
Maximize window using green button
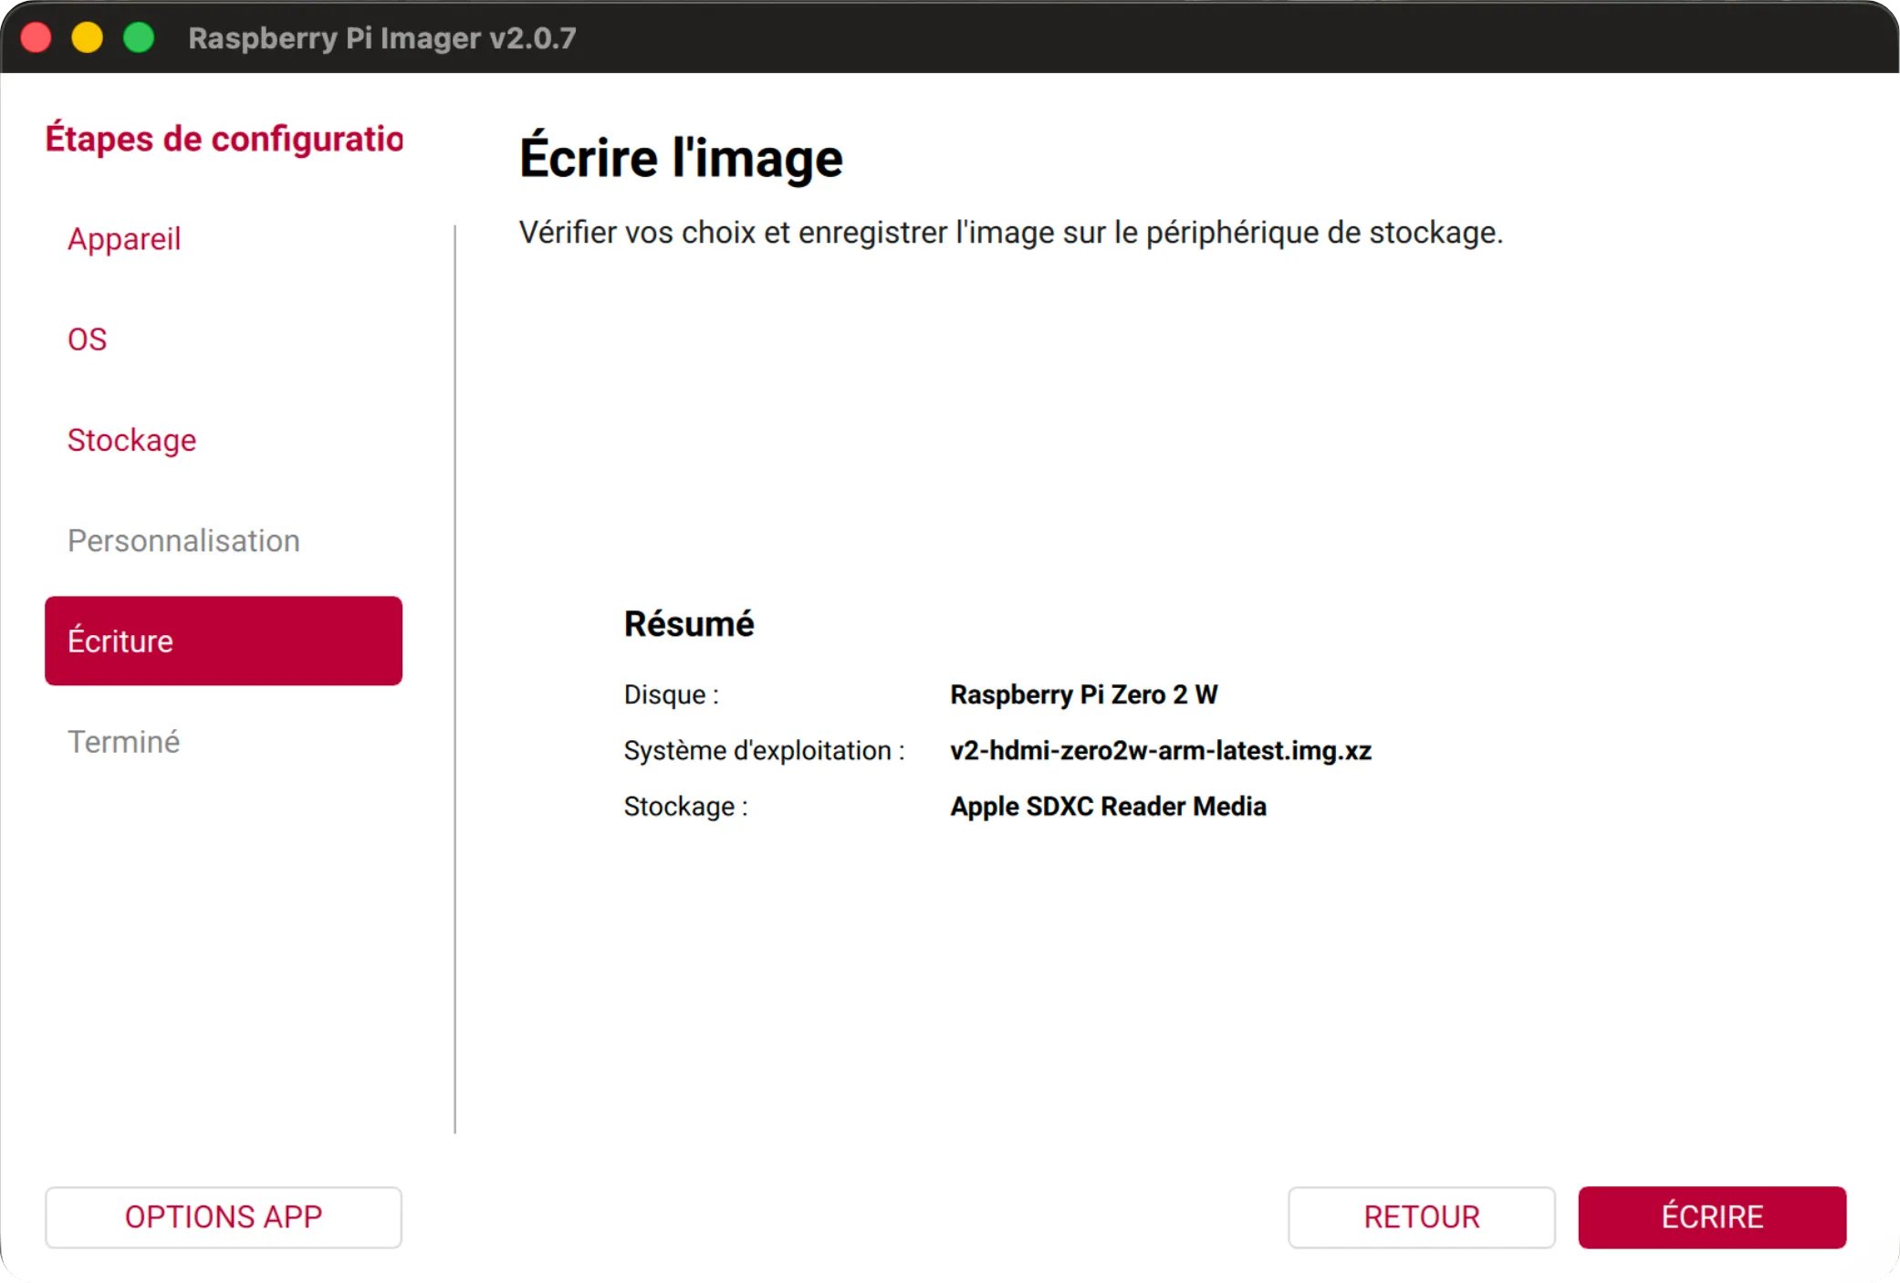[139, 37]
